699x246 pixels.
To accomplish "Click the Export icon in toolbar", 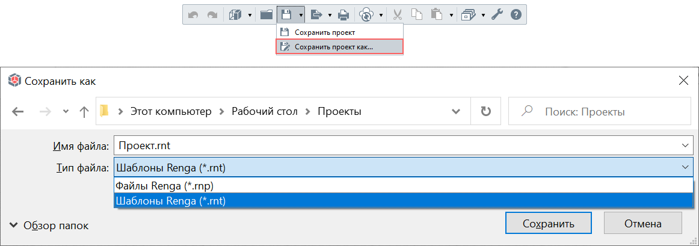I will coord(316,14).
